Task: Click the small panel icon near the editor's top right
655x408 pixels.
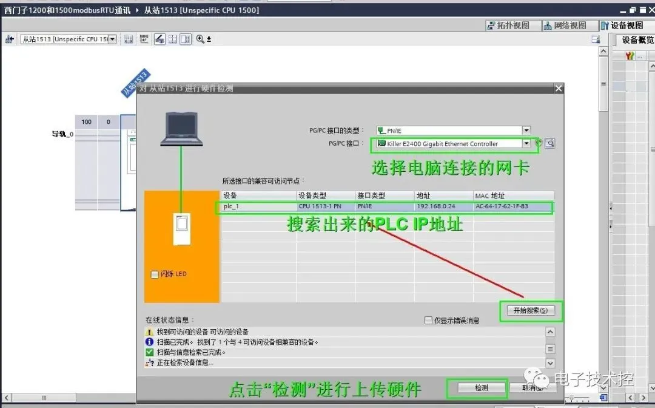Action: pos(596,39)
